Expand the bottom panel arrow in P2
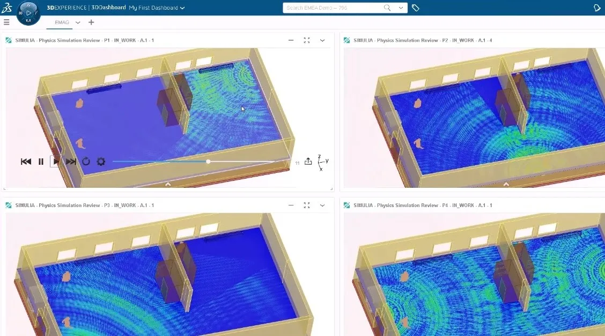 [506, 184]
